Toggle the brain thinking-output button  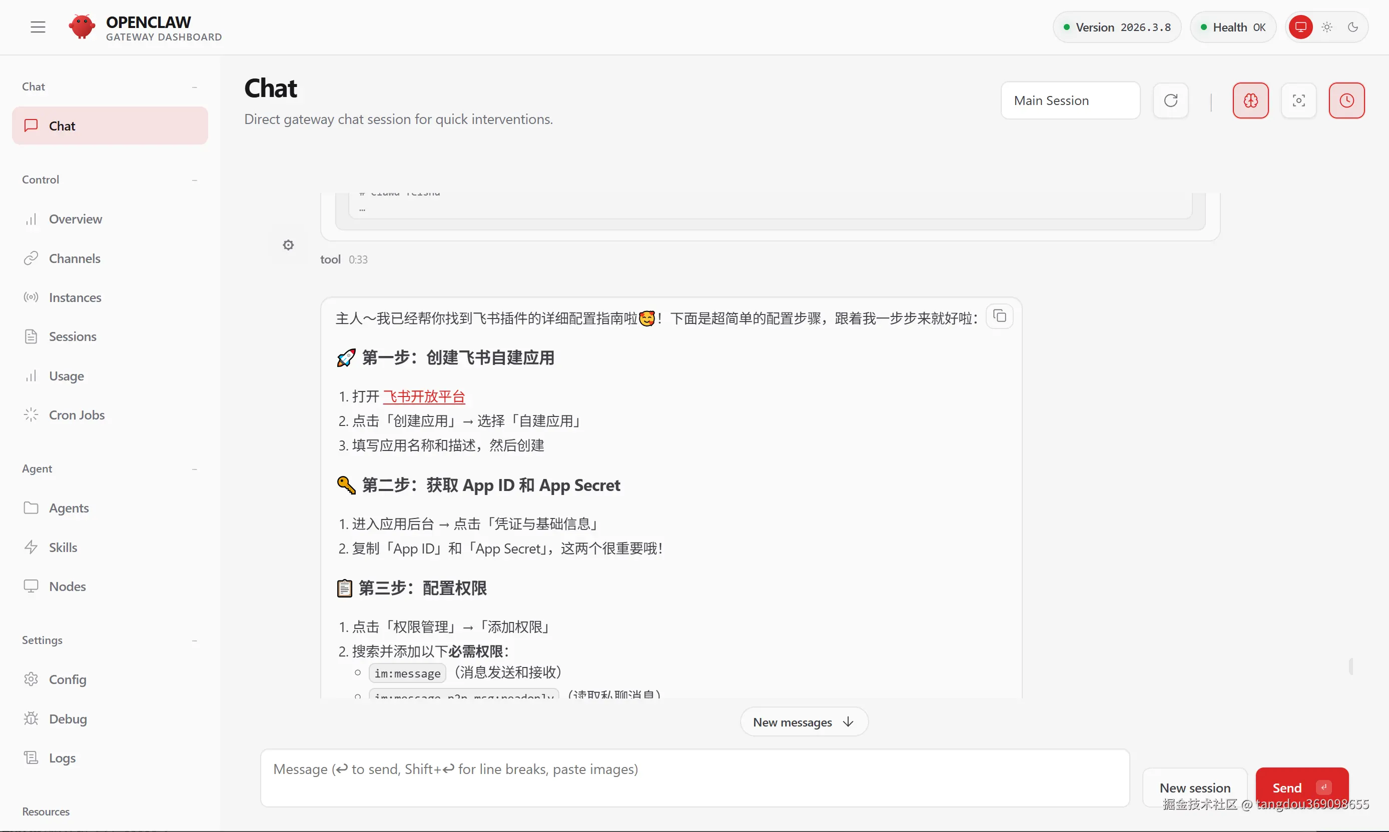1250,101
